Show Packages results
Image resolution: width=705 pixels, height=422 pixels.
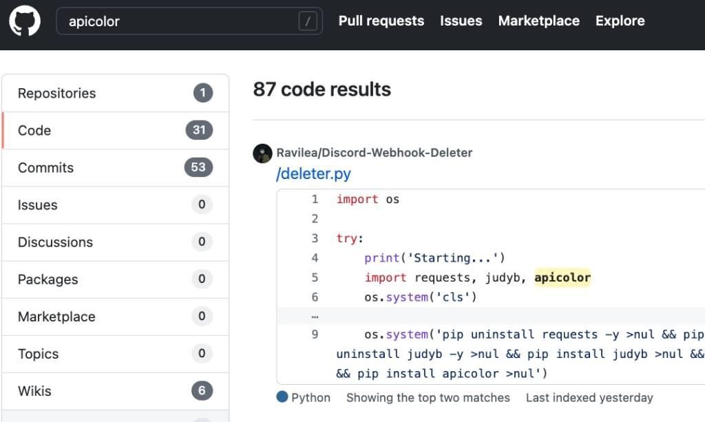click(116, 279)
